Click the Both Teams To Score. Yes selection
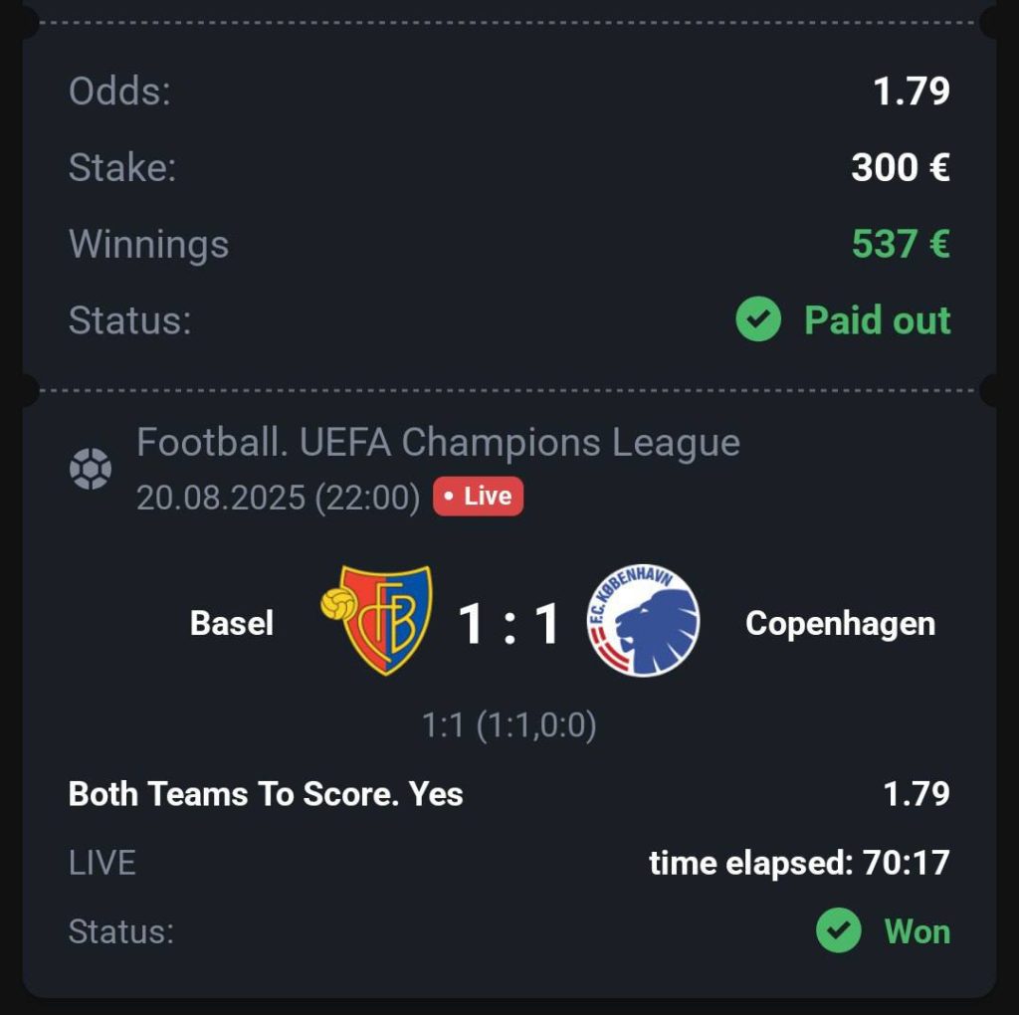The width and height of the screenshot is (1019, 1015). click(x=266, y=794)
